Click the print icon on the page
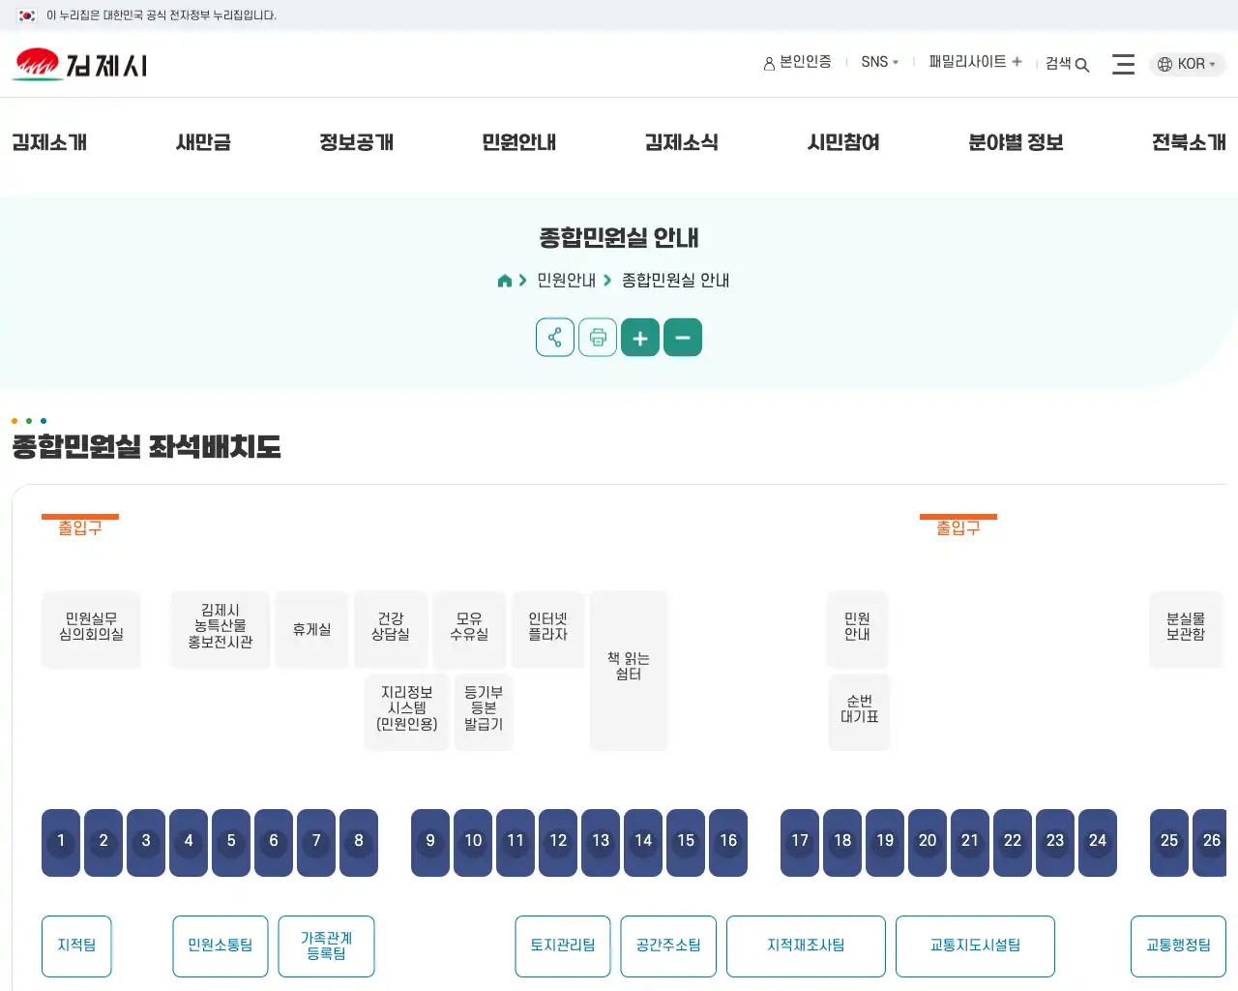1238x991 pixels. pos(598,337)
